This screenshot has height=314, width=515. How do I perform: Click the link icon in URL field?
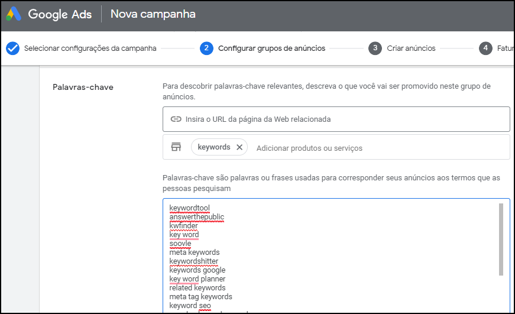(x=176, y=119)
